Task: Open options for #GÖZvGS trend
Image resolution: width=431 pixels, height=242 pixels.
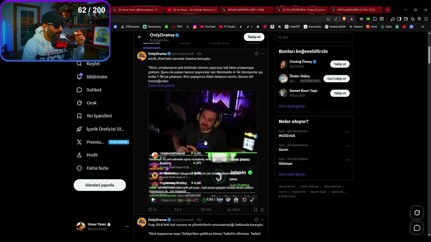Action: point(347,132)
